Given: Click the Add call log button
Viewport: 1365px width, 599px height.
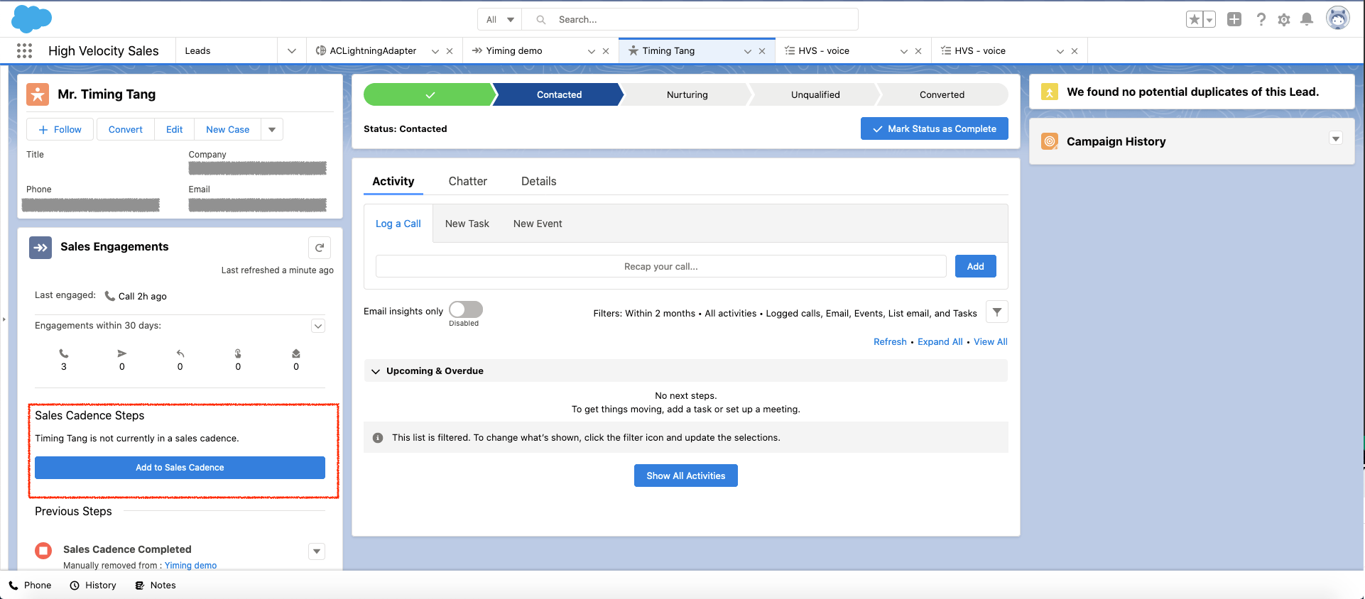Looking at the screenshot, I should pos(976,267).
